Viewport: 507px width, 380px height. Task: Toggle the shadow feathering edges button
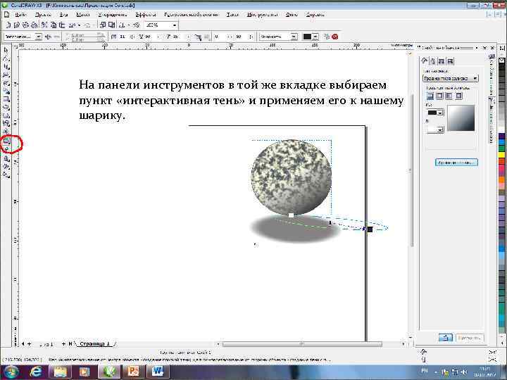tap(206, 37)
